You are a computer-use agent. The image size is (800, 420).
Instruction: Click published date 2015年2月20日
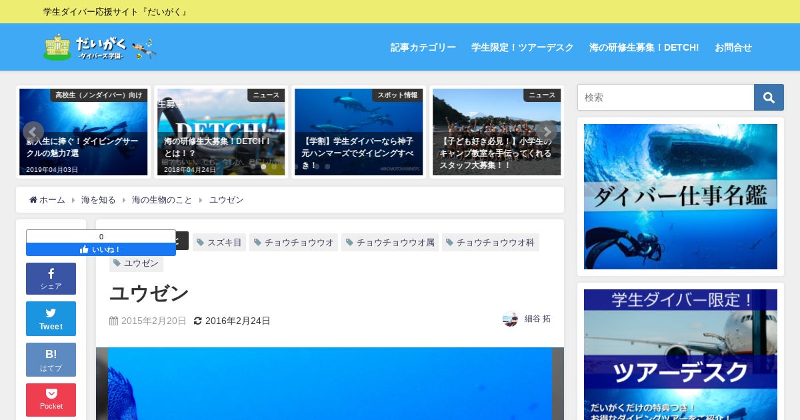154,321
